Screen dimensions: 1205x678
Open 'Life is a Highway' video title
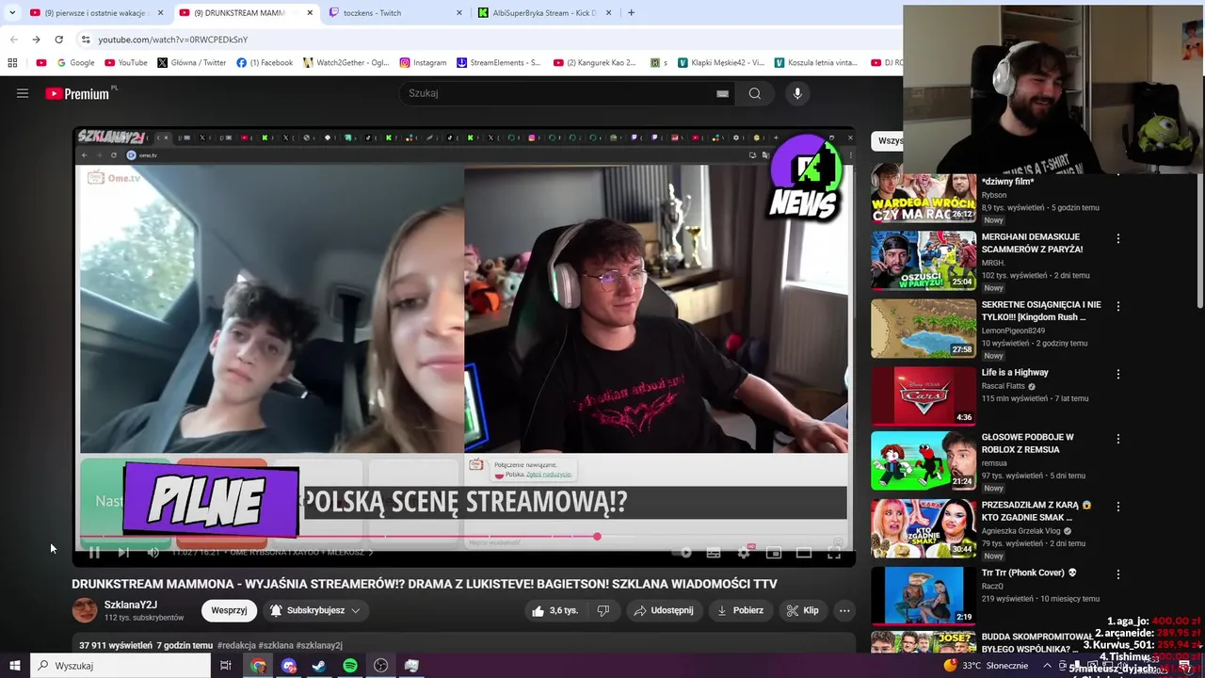[1015, 373]
